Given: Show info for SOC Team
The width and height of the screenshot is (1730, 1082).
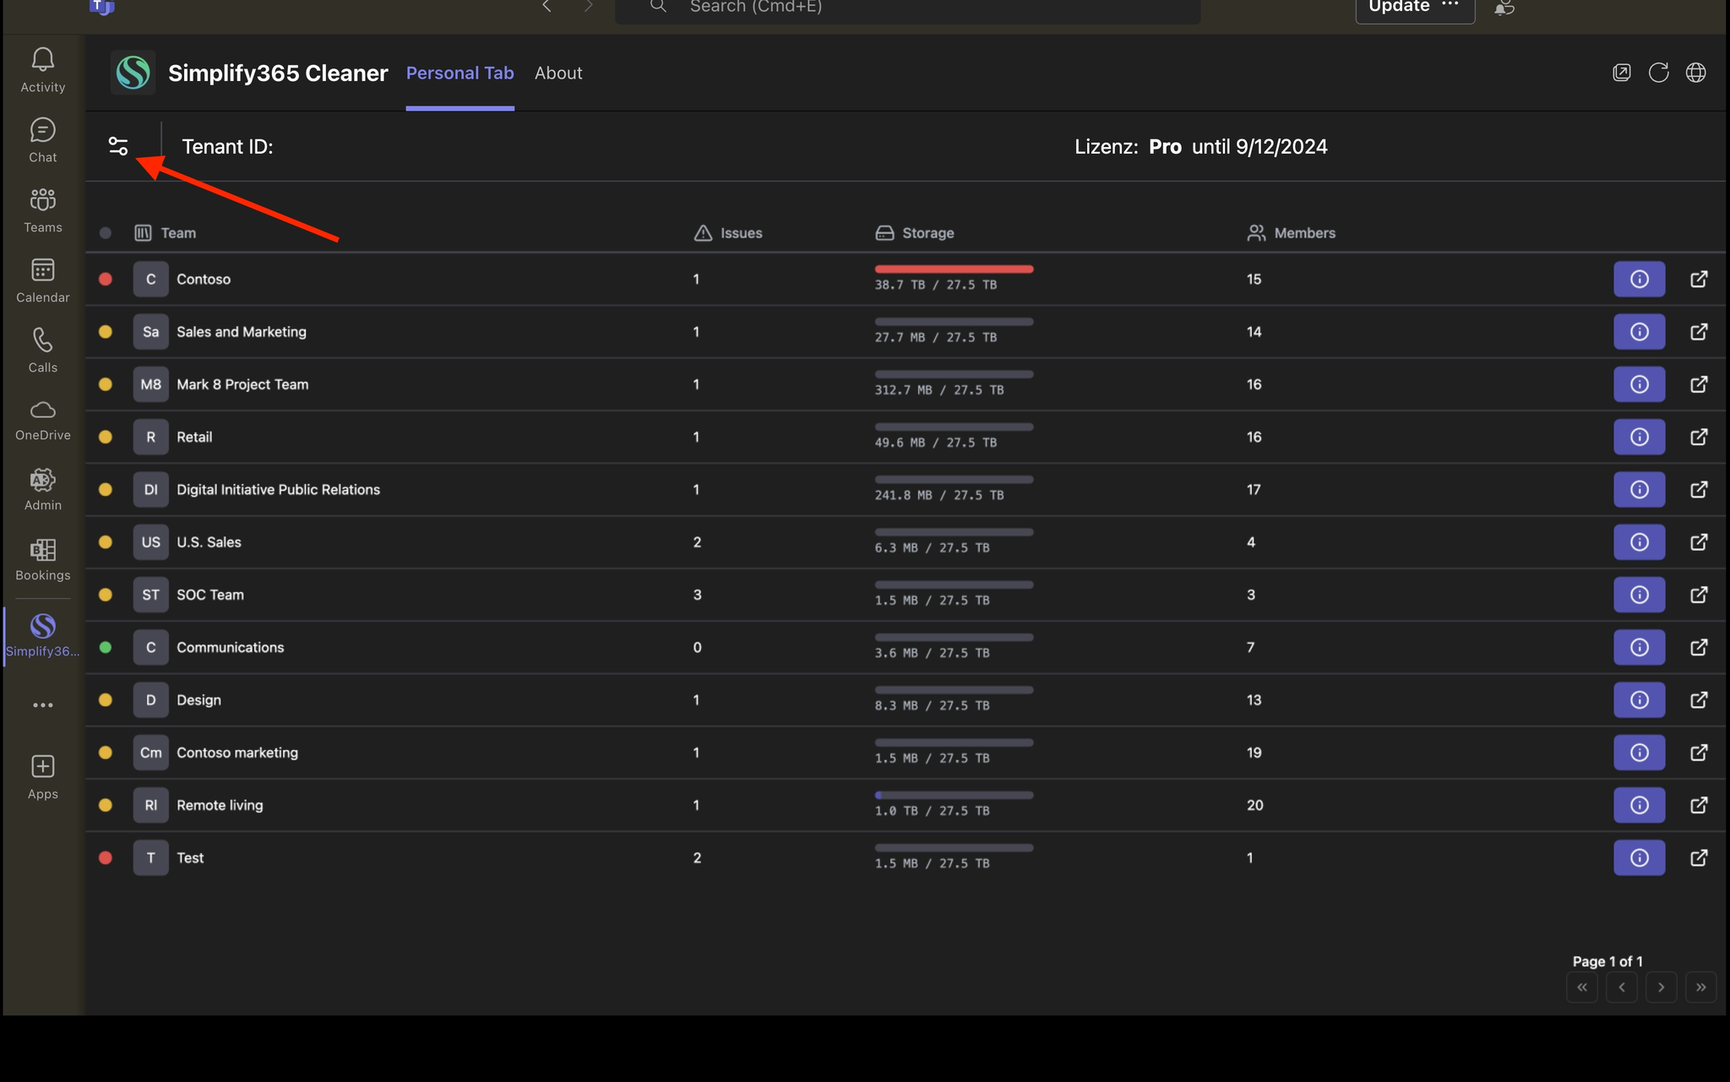Looking at the screenshot, I should point(1640,595).
